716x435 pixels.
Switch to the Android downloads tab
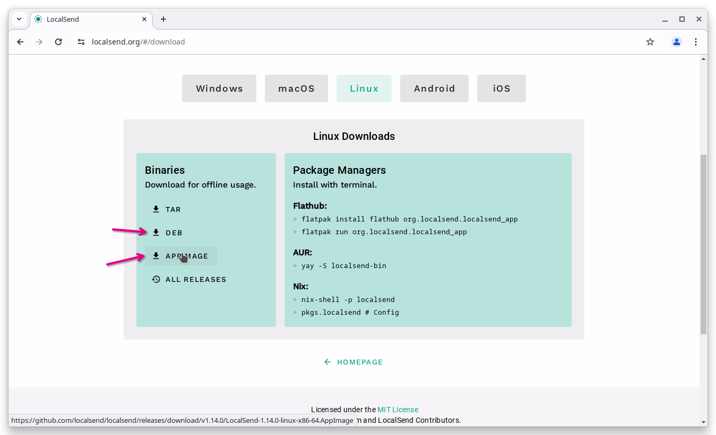click(x=434, y=88)
